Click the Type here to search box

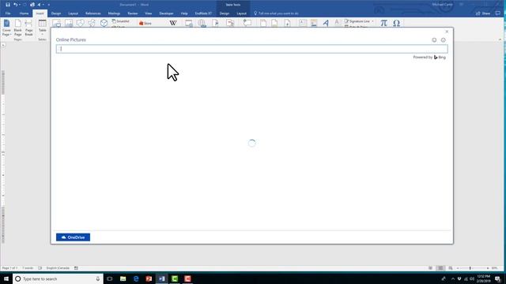[x=58, y=278]
